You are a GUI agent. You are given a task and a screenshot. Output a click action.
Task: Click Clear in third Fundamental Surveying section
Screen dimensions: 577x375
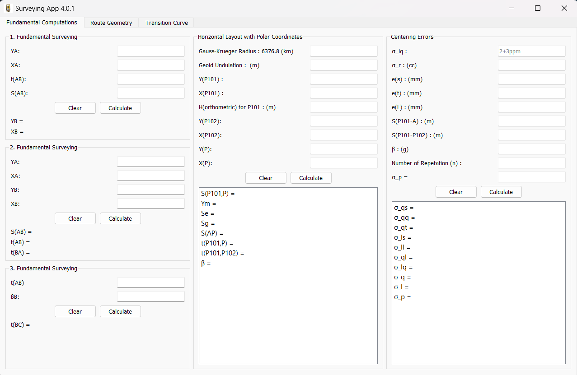(75, 311)
